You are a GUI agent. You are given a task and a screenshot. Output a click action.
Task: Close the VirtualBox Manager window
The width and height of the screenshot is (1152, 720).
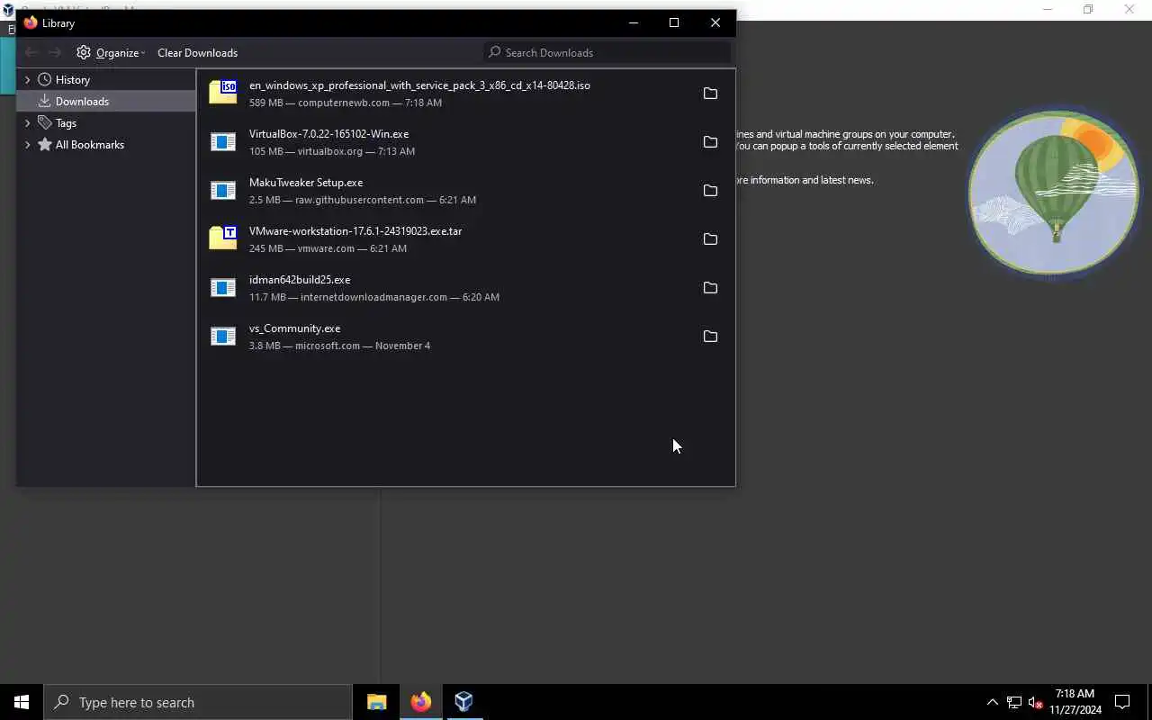tap(1129, 9)
